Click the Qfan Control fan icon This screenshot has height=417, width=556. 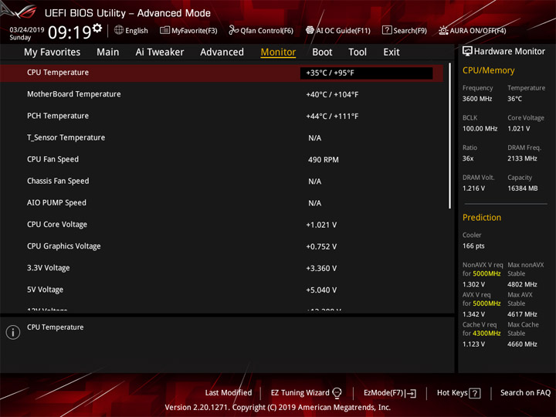tap(233, 30)
